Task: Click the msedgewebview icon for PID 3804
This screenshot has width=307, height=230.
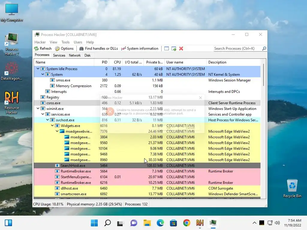Action: point(67,137)
